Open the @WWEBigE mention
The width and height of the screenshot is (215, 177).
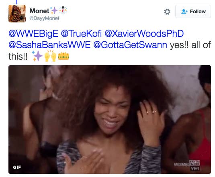click(x=33, y=34)
